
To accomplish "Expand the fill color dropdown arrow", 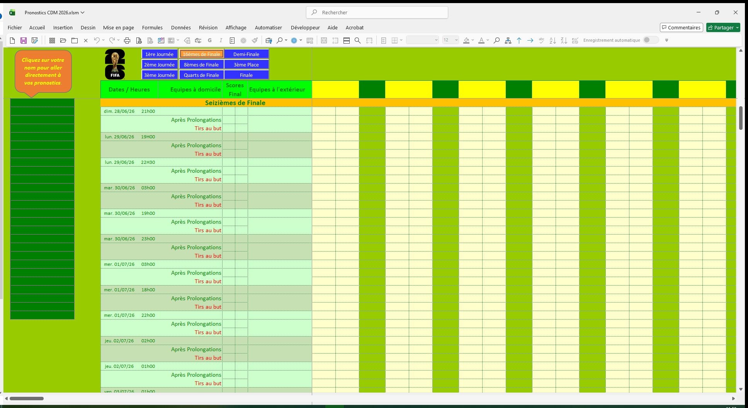I will pos(473,40).
